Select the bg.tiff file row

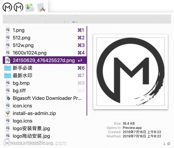[x=45, y=91]
